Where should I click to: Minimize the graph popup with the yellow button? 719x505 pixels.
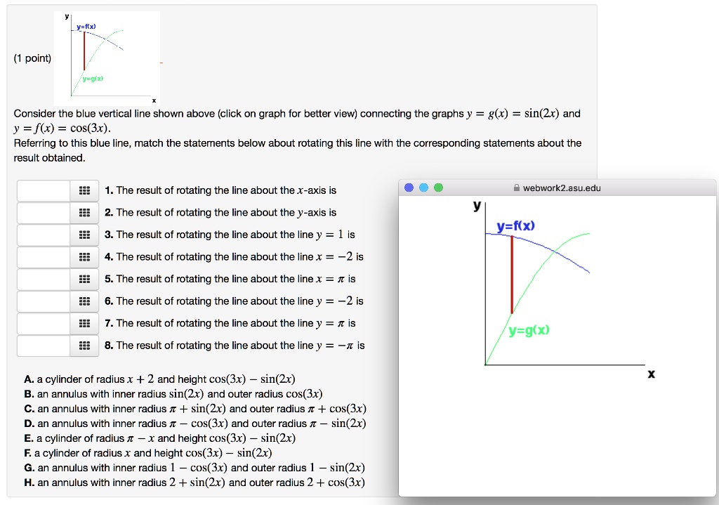[x=424, y=188]
